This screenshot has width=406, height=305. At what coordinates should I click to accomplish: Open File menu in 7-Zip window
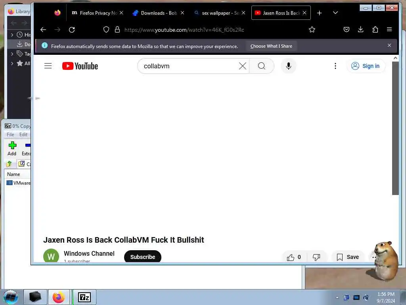[x=10, y=135]
